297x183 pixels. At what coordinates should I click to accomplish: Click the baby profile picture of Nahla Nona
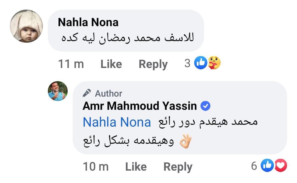pyautogui.click(x=26, y=26)
